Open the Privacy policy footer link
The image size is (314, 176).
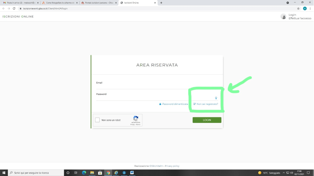pos(172,166)
